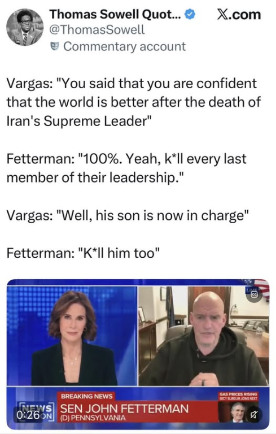Open the Thomas Sowell profile avatar

coord(25,27)
